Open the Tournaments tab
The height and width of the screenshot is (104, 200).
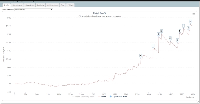[17, 5]
